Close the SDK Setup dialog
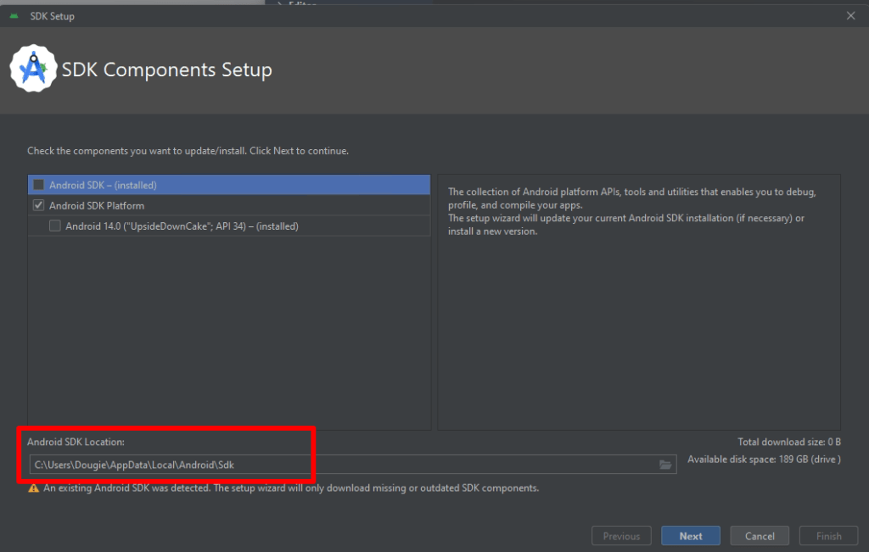The image size is (869, 552). point(851,15)
